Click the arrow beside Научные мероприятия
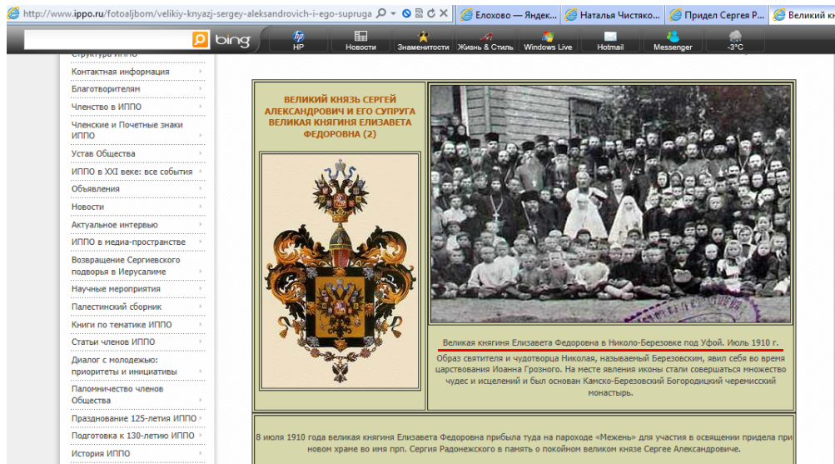Image resolution: width=835 pixels, height=464 pixels. click(x=201, y=289)
